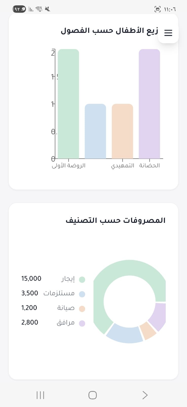
Task: Toggle the مرافق purple legend dot
Action: click(x=82, y=323)
